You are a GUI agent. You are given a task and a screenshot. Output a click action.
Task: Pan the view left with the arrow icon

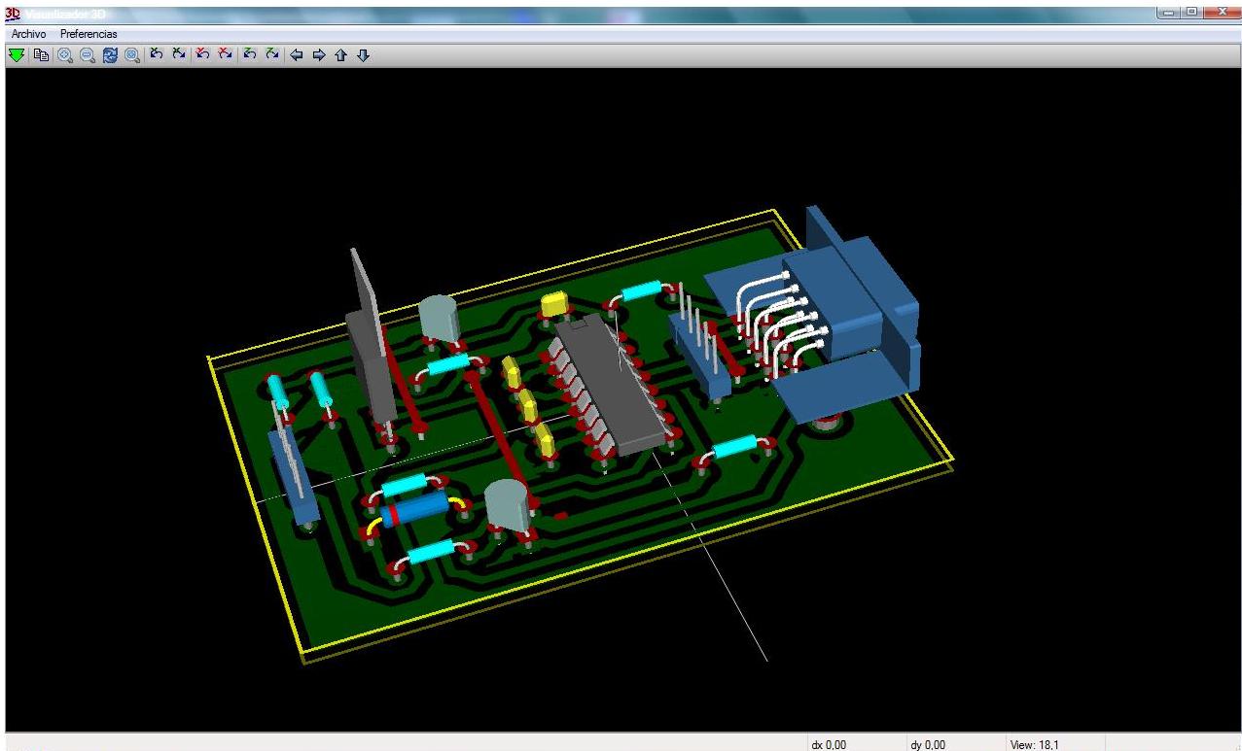(x=297, y=55)
